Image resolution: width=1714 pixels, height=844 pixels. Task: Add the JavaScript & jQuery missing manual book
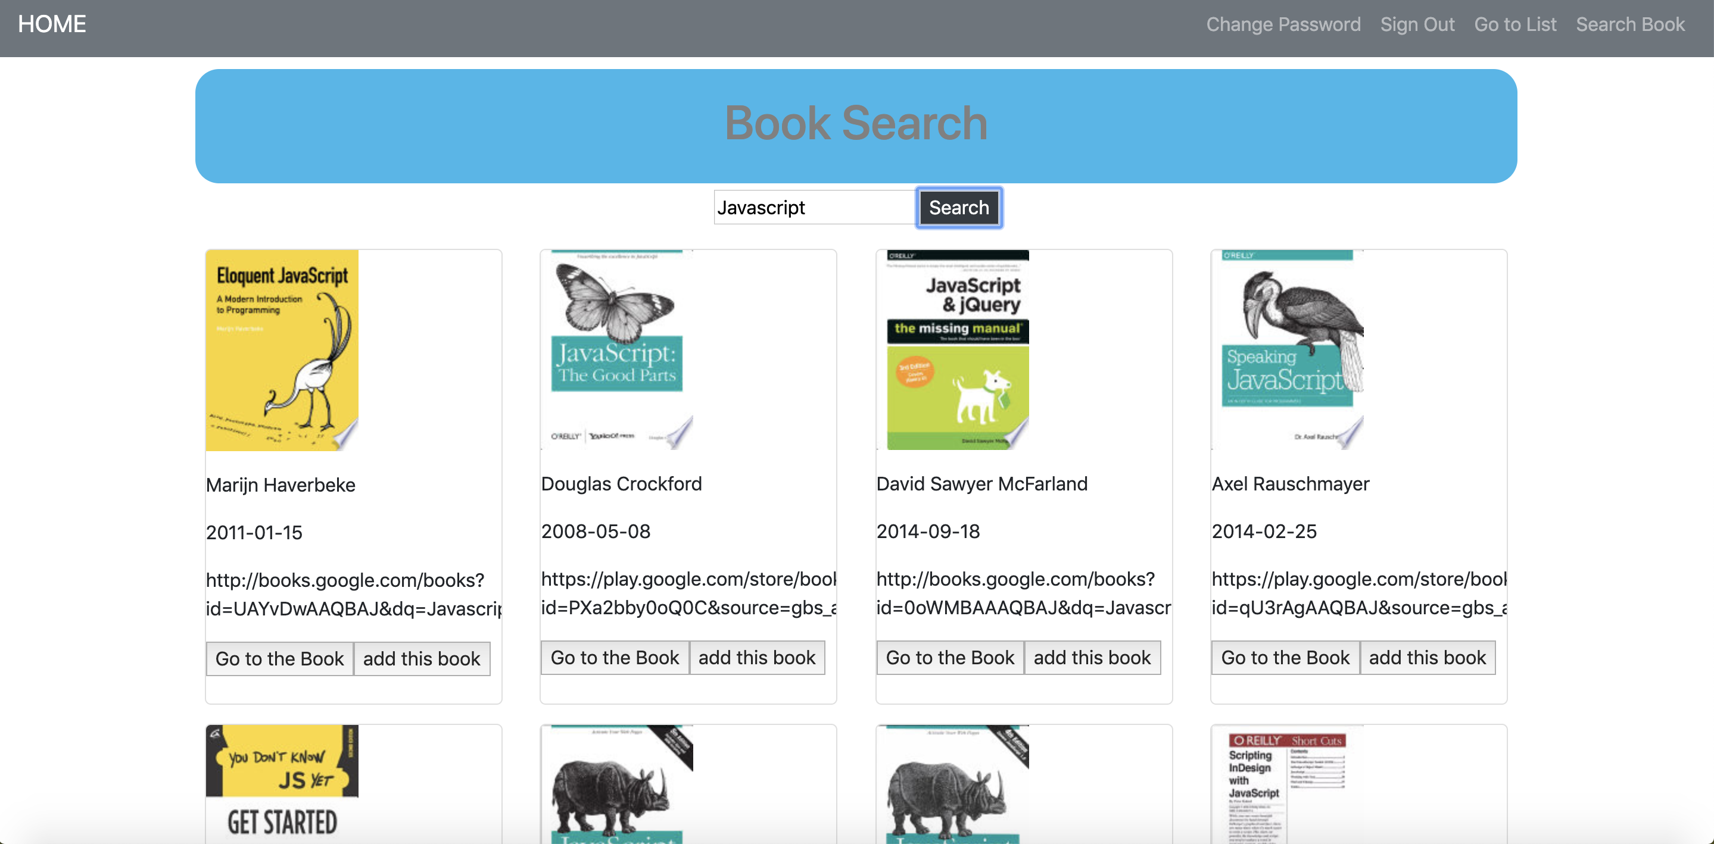click(1093, 657)
